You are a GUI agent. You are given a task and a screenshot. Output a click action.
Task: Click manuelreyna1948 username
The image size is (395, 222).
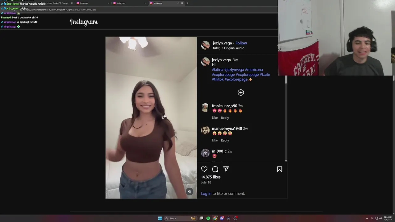pos(227,129)
